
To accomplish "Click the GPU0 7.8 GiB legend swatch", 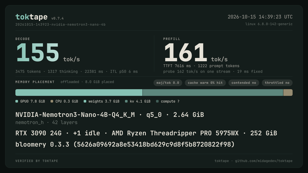I will click(x=17, y=101).
